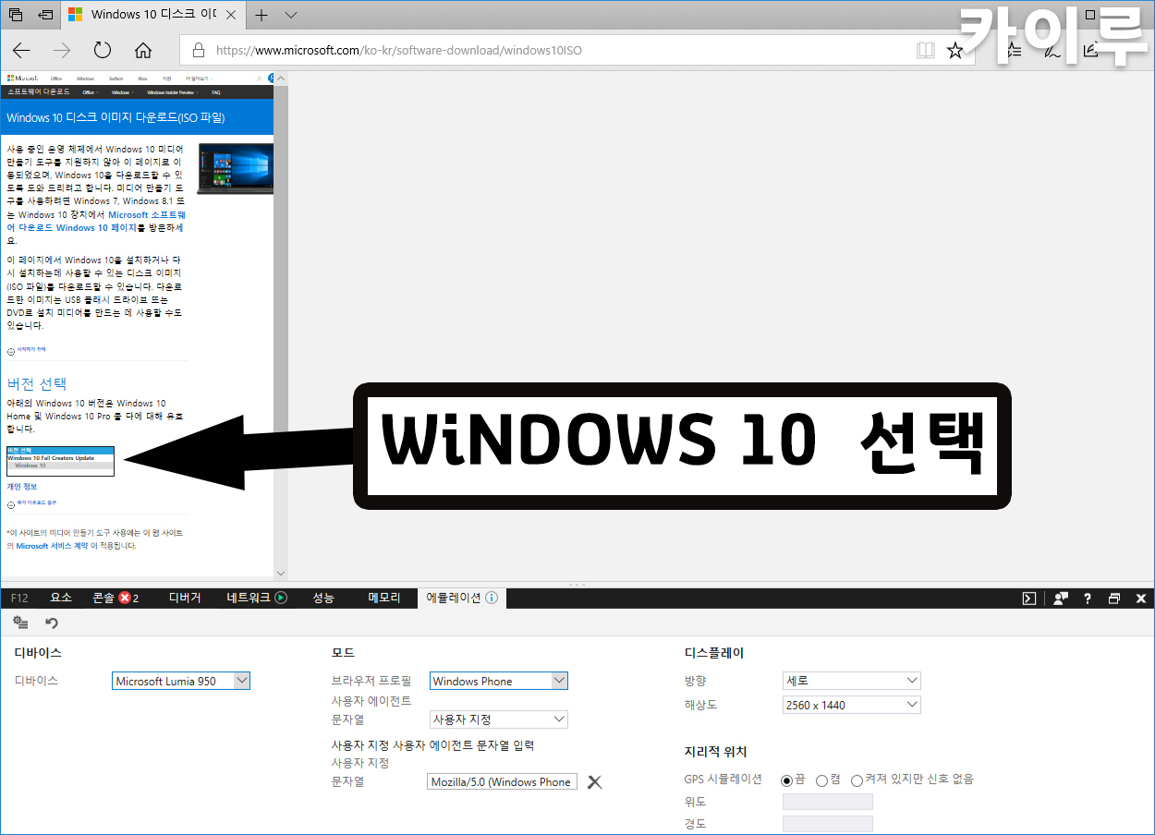The height and width of the screenshot is (835, 1155).
Task: Select GPS simulation 끔 radio button
Action: pyautogui.click(x=787, y=780)
